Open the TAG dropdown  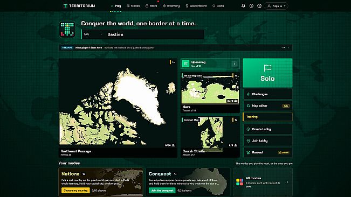click(93, 34)
